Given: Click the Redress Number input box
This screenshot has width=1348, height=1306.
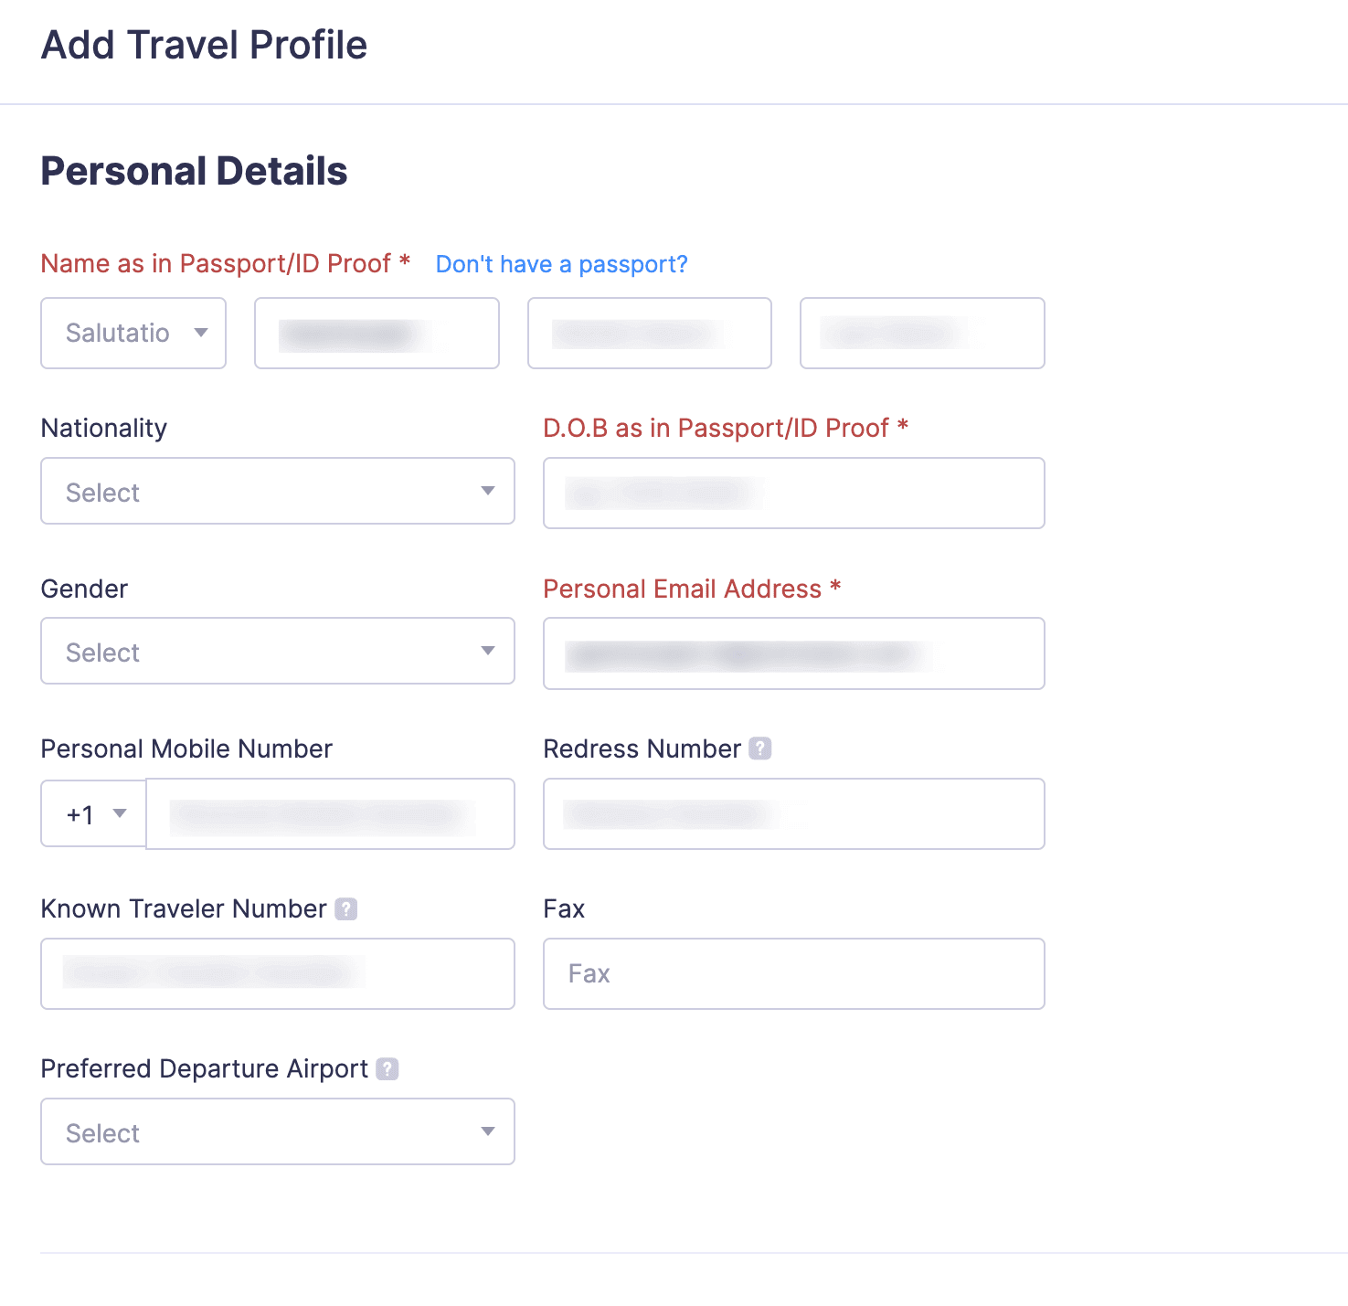Looking at the screenshot, I should (x=793, y=813).
